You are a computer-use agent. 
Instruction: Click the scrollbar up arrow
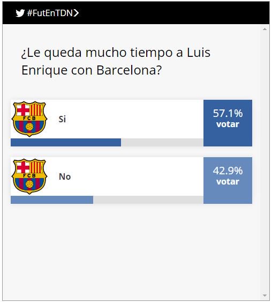tap(265, 29)
